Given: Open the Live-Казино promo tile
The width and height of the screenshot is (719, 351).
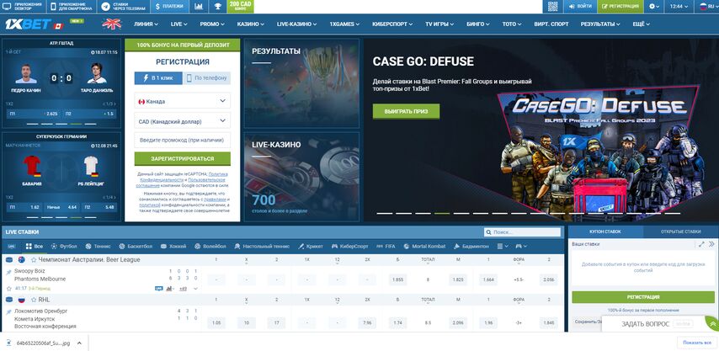Looking at the screenshot, I should point(301,177).
